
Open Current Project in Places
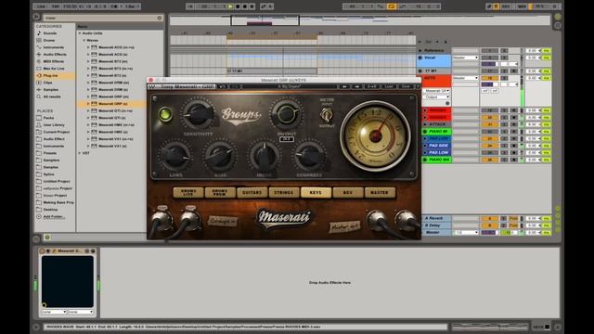click(56, 132)
